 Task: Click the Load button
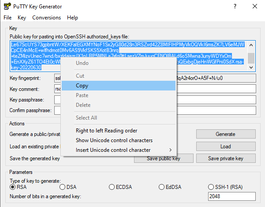[x=226, y=146]
